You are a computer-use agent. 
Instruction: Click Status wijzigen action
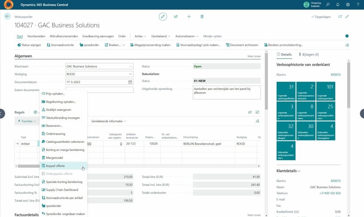pos(29,45)
